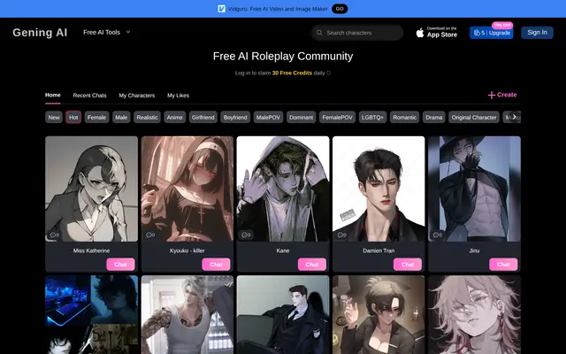Start Chat with Damien Tran
The image size is (566, 354).
[x=408, y=265]
